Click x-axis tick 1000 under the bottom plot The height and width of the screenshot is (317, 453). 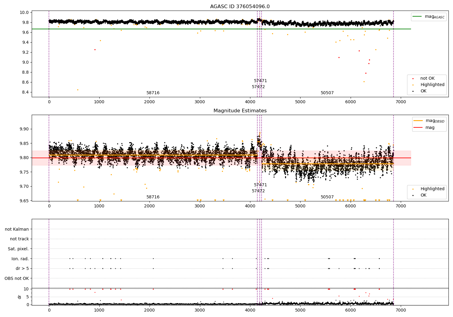click(x=99, y=310)
